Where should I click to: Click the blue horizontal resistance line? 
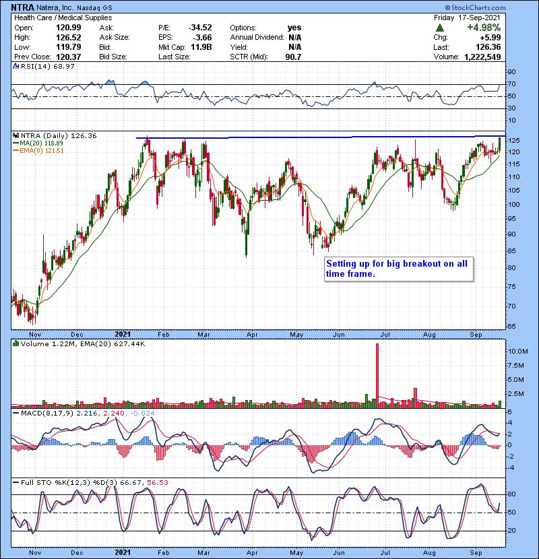click(321, 137)
